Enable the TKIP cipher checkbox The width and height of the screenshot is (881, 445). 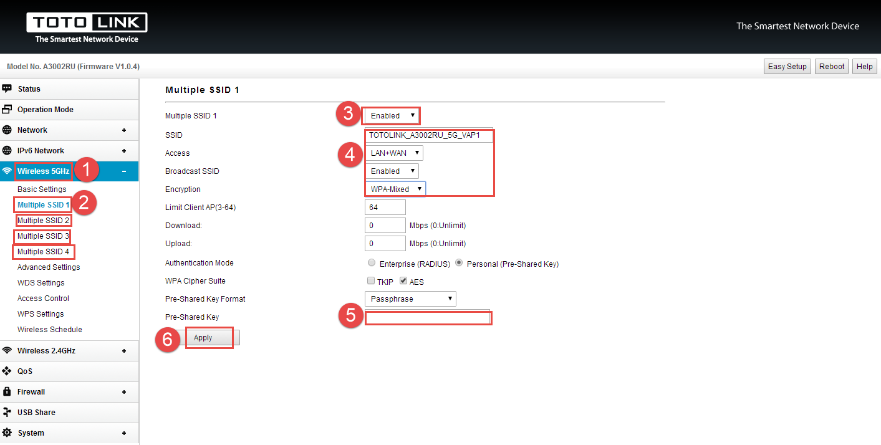372,281
